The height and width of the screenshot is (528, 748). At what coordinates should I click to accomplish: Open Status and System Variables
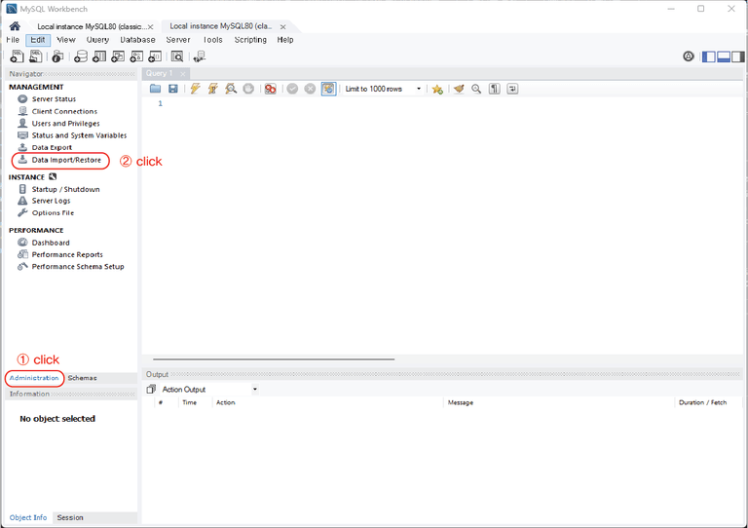[x=79, y=135]
